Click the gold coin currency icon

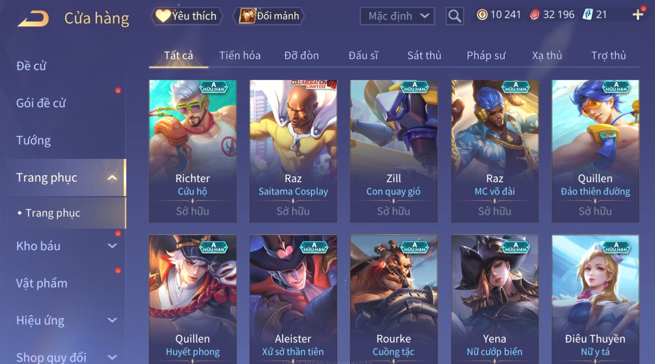click(482, 15)
